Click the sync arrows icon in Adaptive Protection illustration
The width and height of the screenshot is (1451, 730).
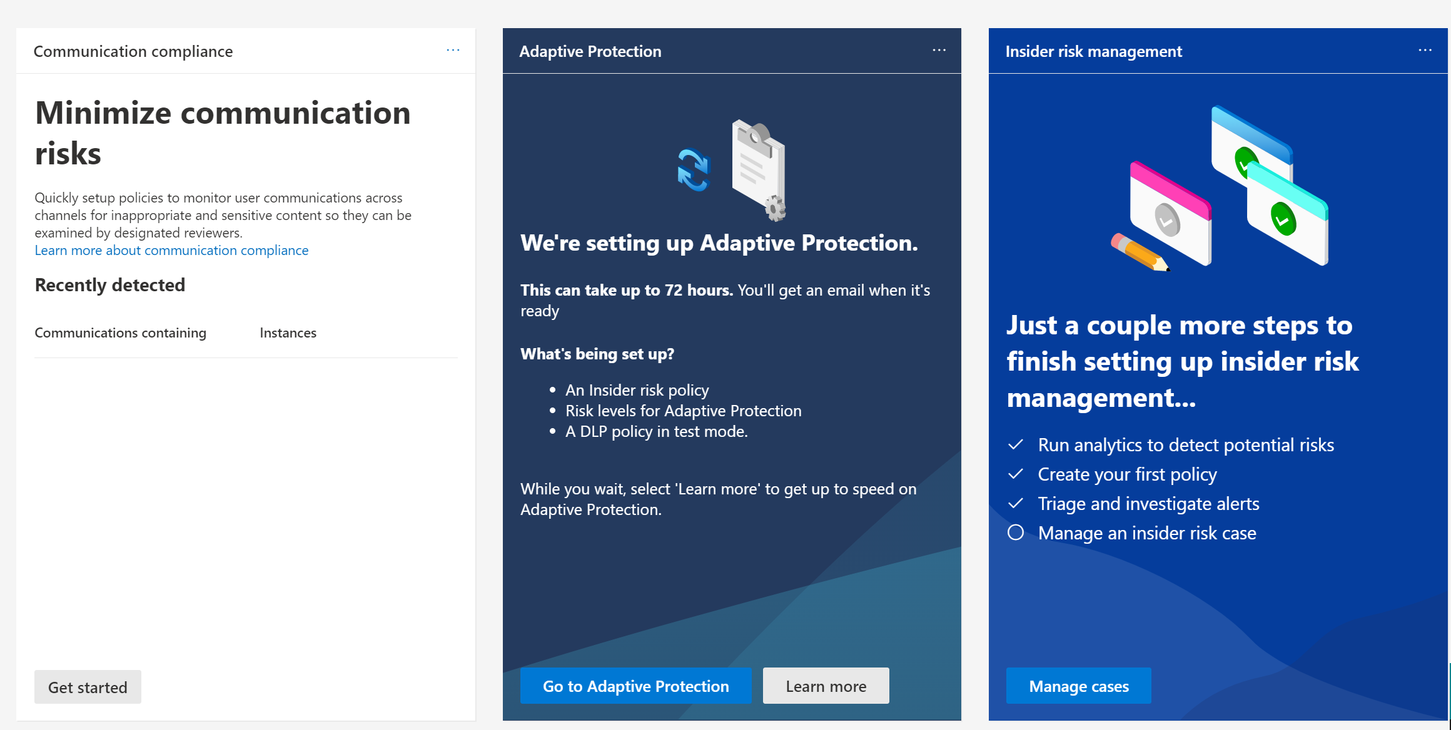point(694,170)
